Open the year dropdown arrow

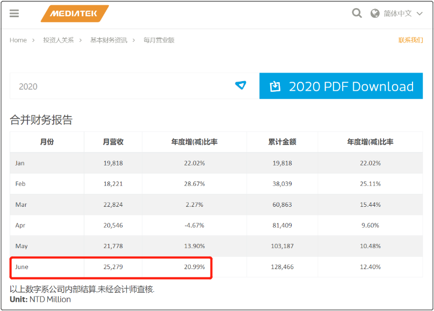tap(241, 85)
